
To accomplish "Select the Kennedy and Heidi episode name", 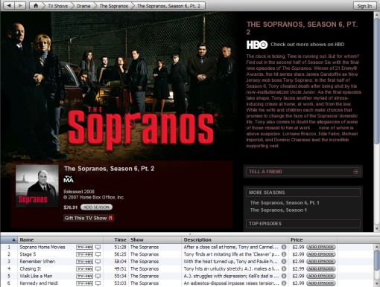I will point(39,283).
